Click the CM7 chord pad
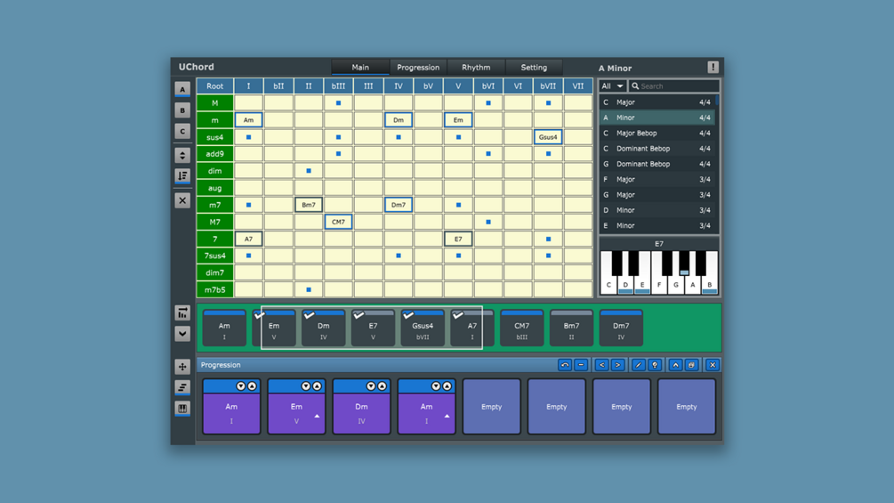 (x=521, y=329)
